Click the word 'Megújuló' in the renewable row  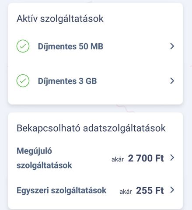(34, 151)
